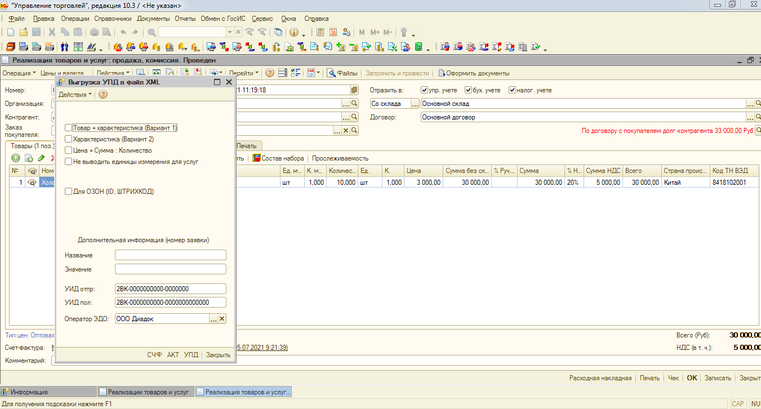
Task: Click the АКТ button in dialog
Action: (x=173, y=355)
